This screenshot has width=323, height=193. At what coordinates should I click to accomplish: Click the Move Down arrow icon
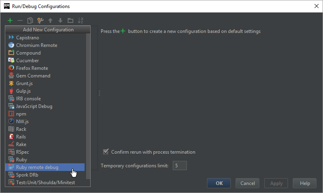[60, 20]
